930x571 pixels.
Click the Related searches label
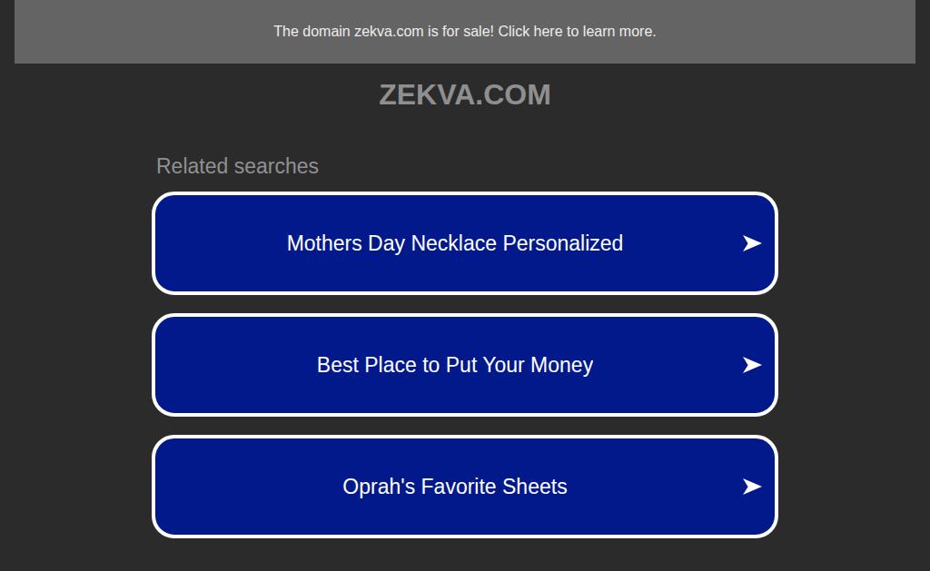tap(237, 166)
